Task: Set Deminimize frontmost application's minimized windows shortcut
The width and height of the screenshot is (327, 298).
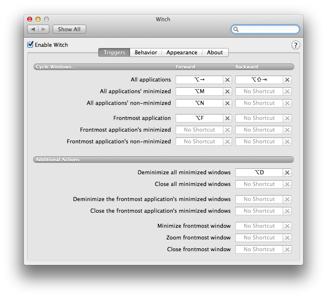Action: tap(259, 199)
